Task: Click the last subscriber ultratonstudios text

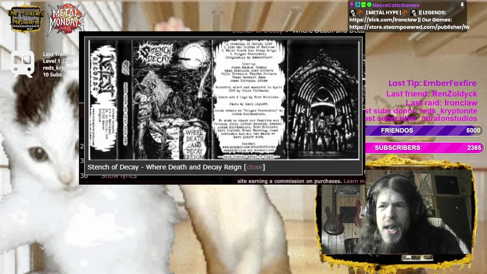Action: 421,118
